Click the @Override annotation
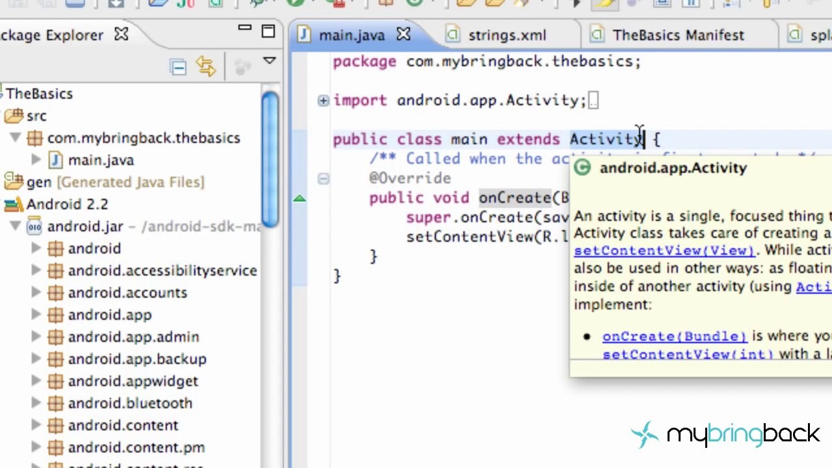Screen dimensions: 832x468 point(410,178)
